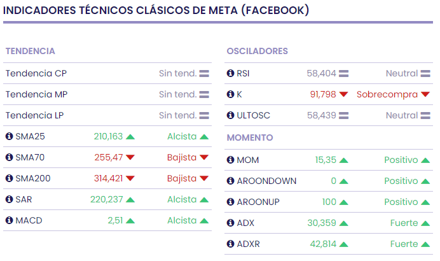Click the RSI info icon
The image size is (440, 261).
pyautogui.click(x=230, y=73)
